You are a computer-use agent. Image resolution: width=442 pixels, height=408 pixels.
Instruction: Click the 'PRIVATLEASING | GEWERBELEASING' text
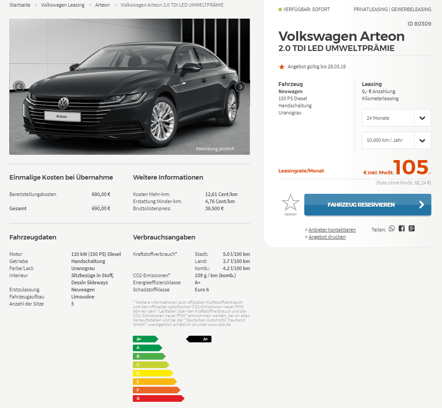click(392, 9)
